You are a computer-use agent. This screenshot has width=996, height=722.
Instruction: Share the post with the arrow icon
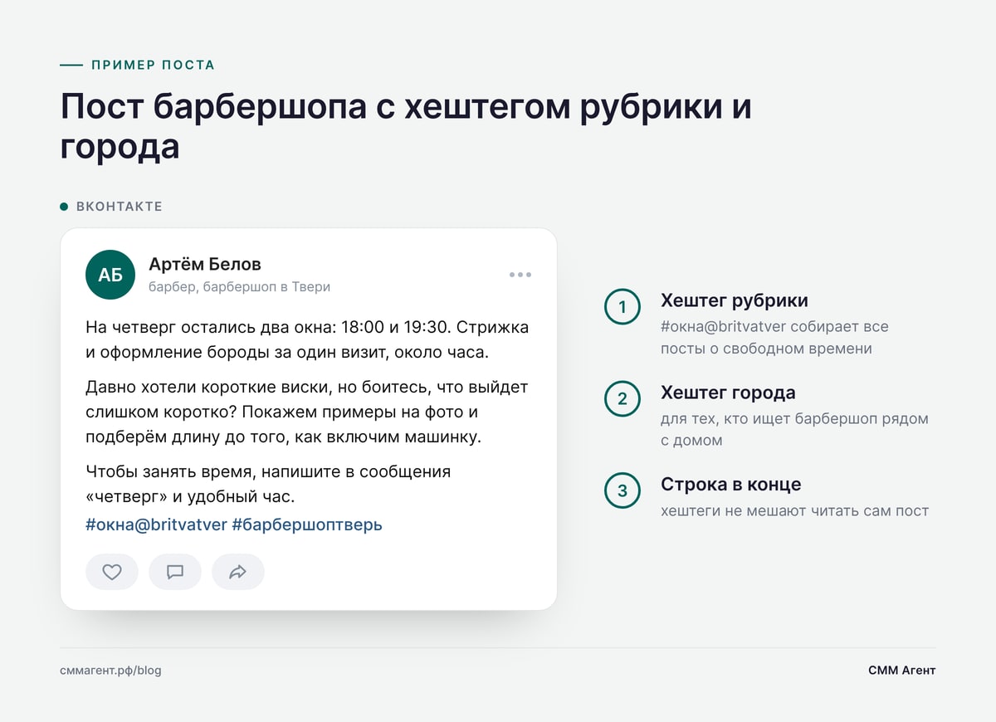238,572
